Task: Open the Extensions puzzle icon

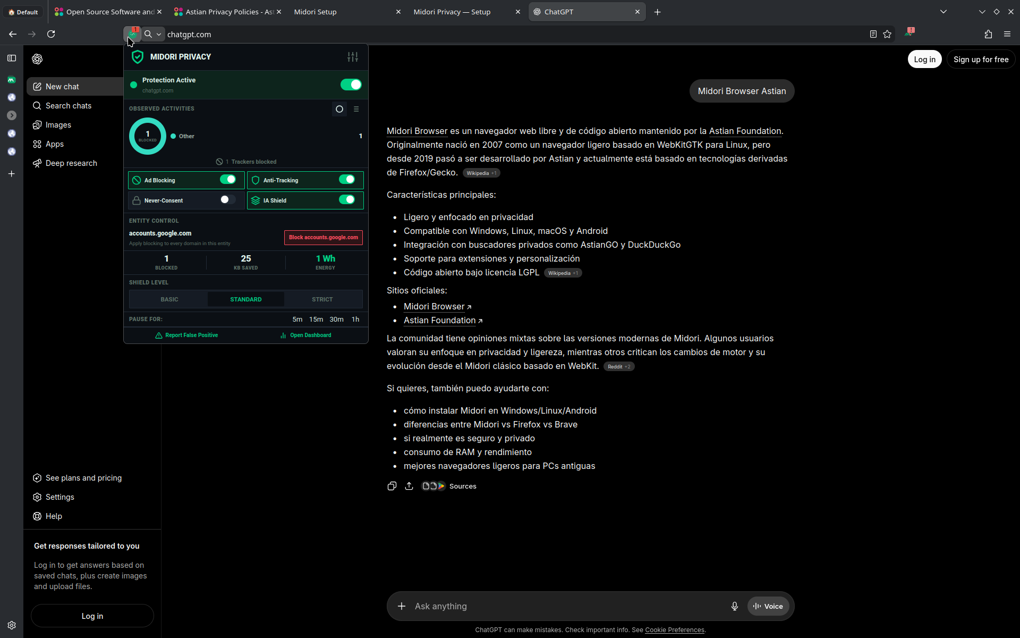Action: [x=988, y=34]
